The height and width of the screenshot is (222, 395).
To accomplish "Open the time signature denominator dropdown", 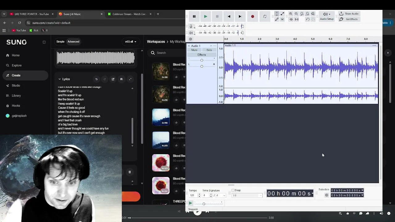I will [x=221, y=195].
